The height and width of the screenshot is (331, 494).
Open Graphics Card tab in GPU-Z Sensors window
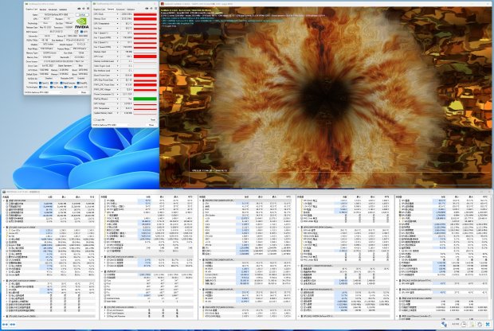click(x=100, y=9)
